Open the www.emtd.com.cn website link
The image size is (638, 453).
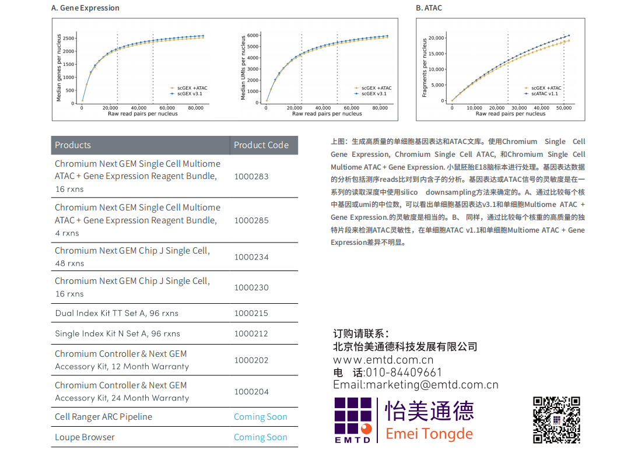pos(383,360)
